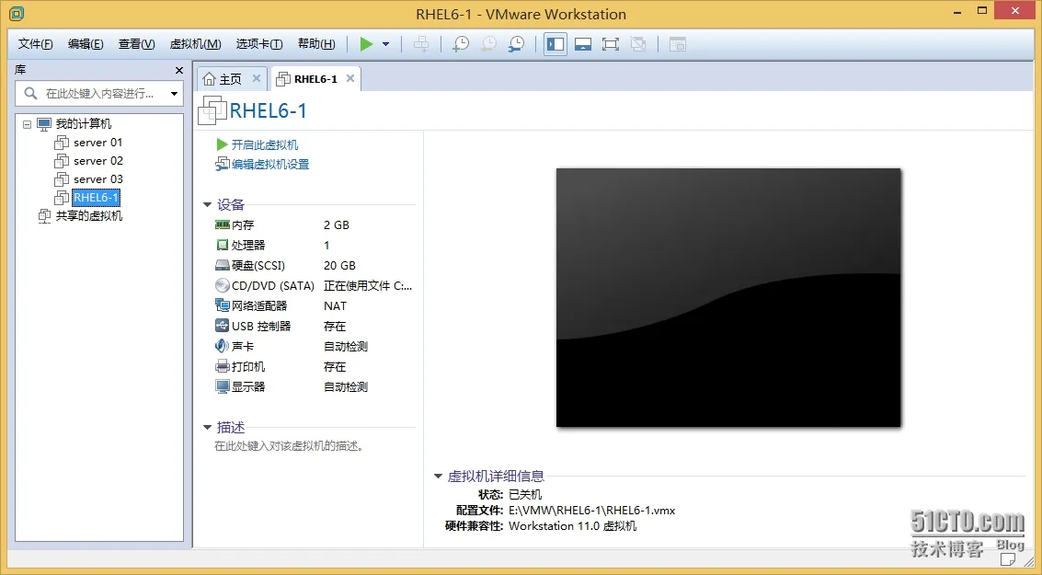The image size is (1042, 575).
Task: Switch to the RHEL6-1 tab
Action: [315, 79]
